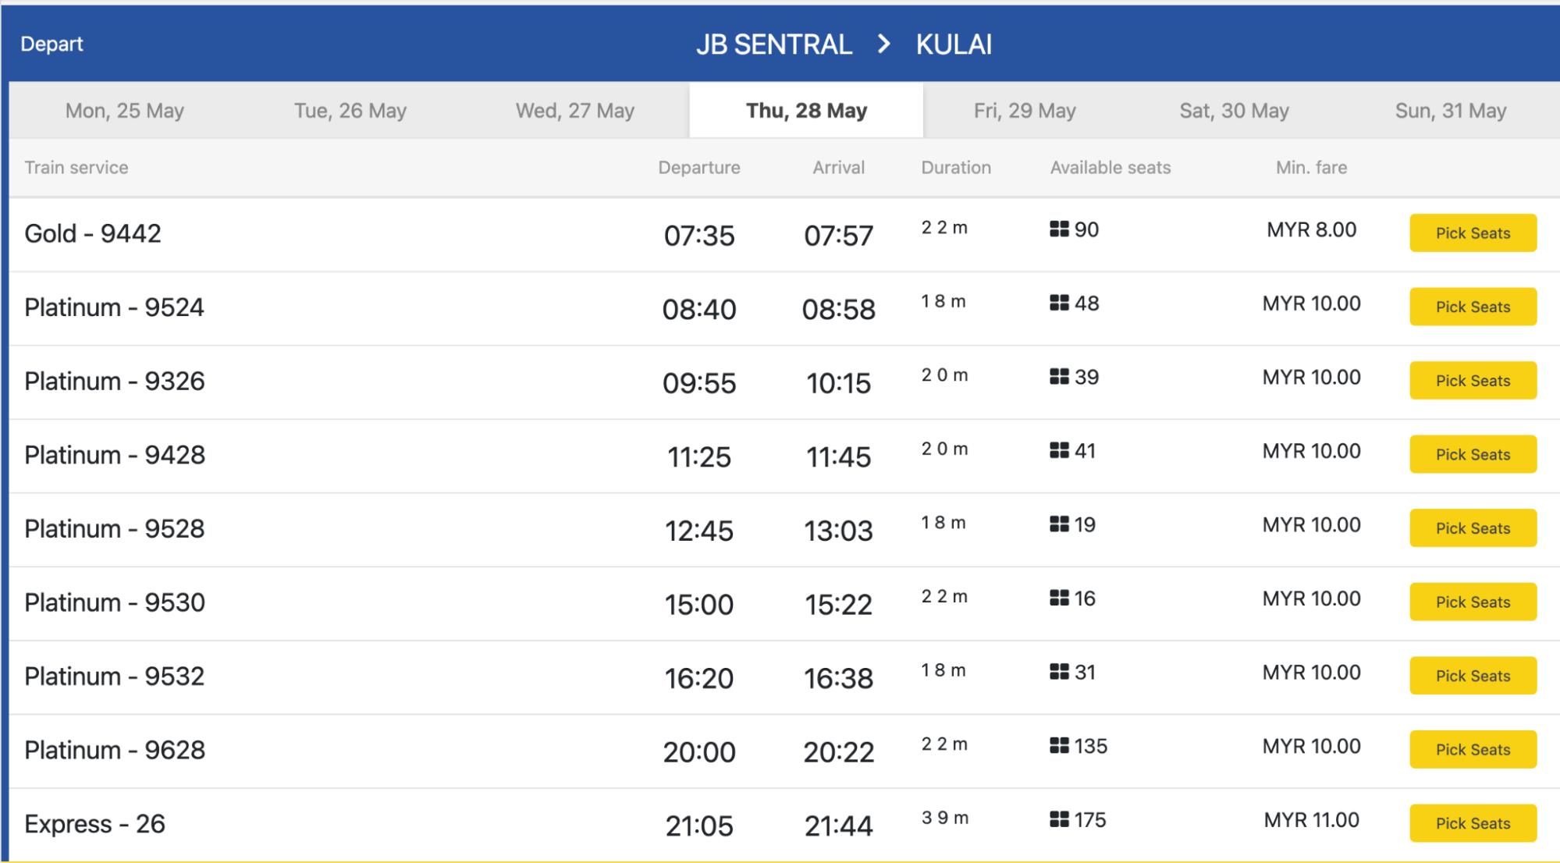Pick Seats for Gold - 9442 train
The width and height of the screenshot is (1560, 863).
(1473, 233)
